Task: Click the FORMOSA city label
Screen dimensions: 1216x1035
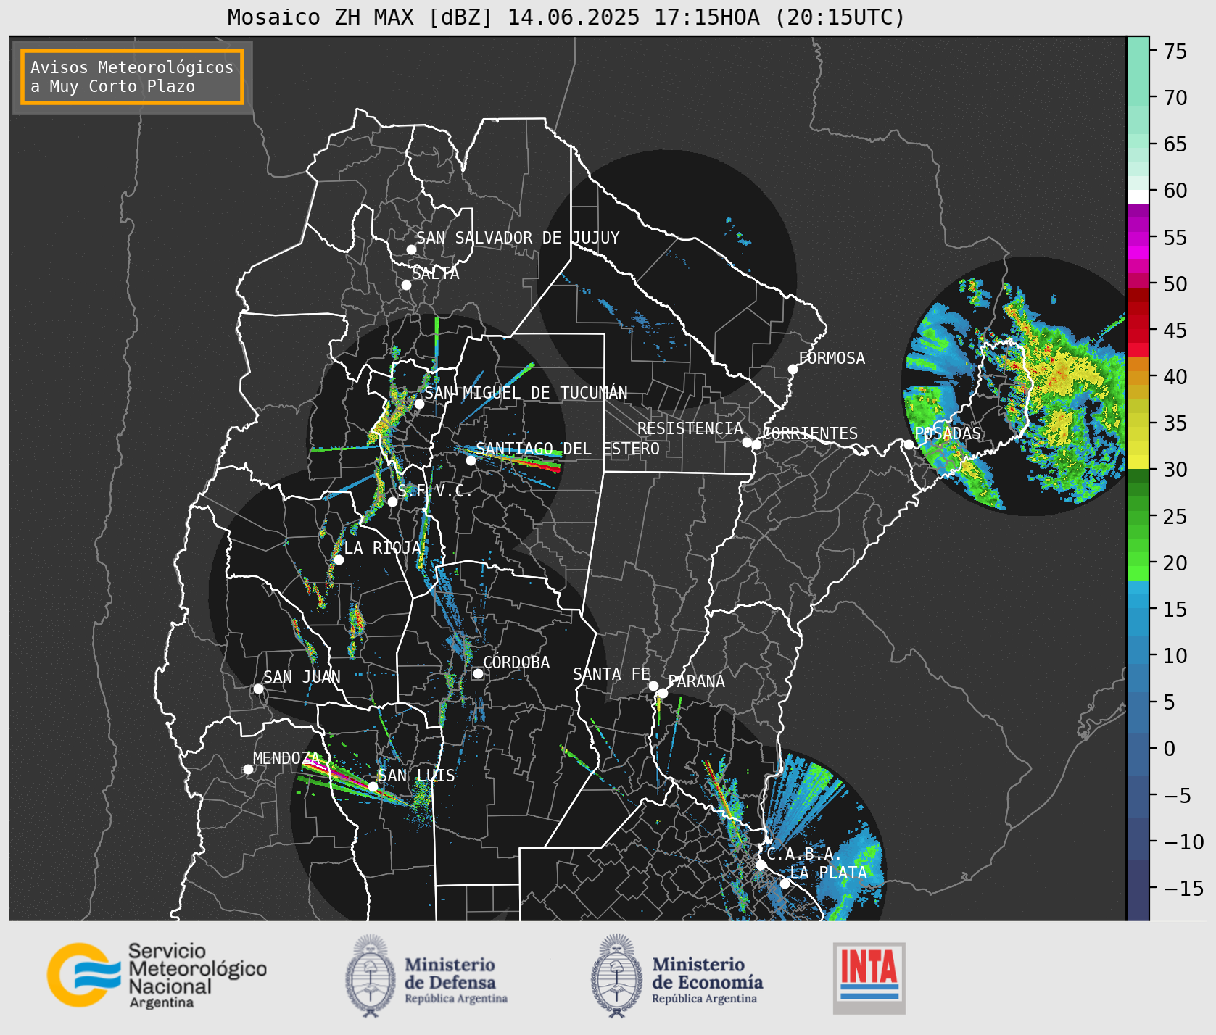Action: pos(832,358)
